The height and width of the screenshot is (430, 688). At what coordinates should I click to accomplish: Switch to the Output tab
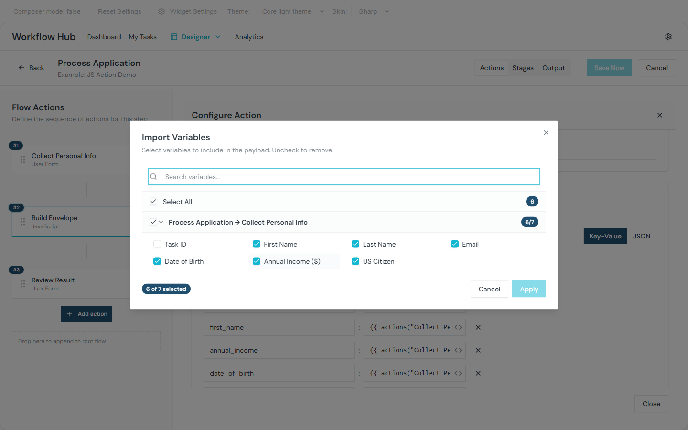553,68
